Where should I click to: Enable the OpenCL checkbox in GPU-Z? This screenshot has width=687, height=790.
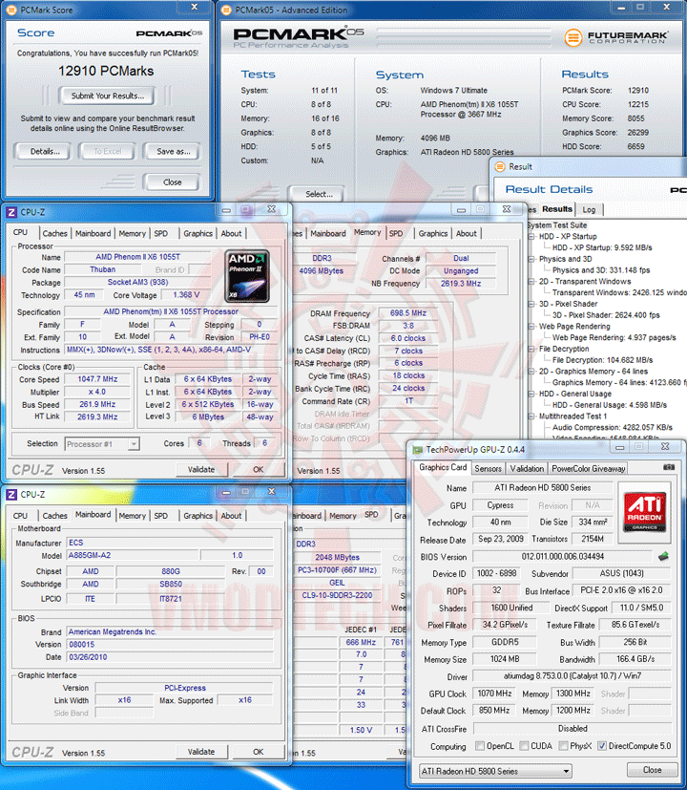pyautogui.click(x=480, y=746)
